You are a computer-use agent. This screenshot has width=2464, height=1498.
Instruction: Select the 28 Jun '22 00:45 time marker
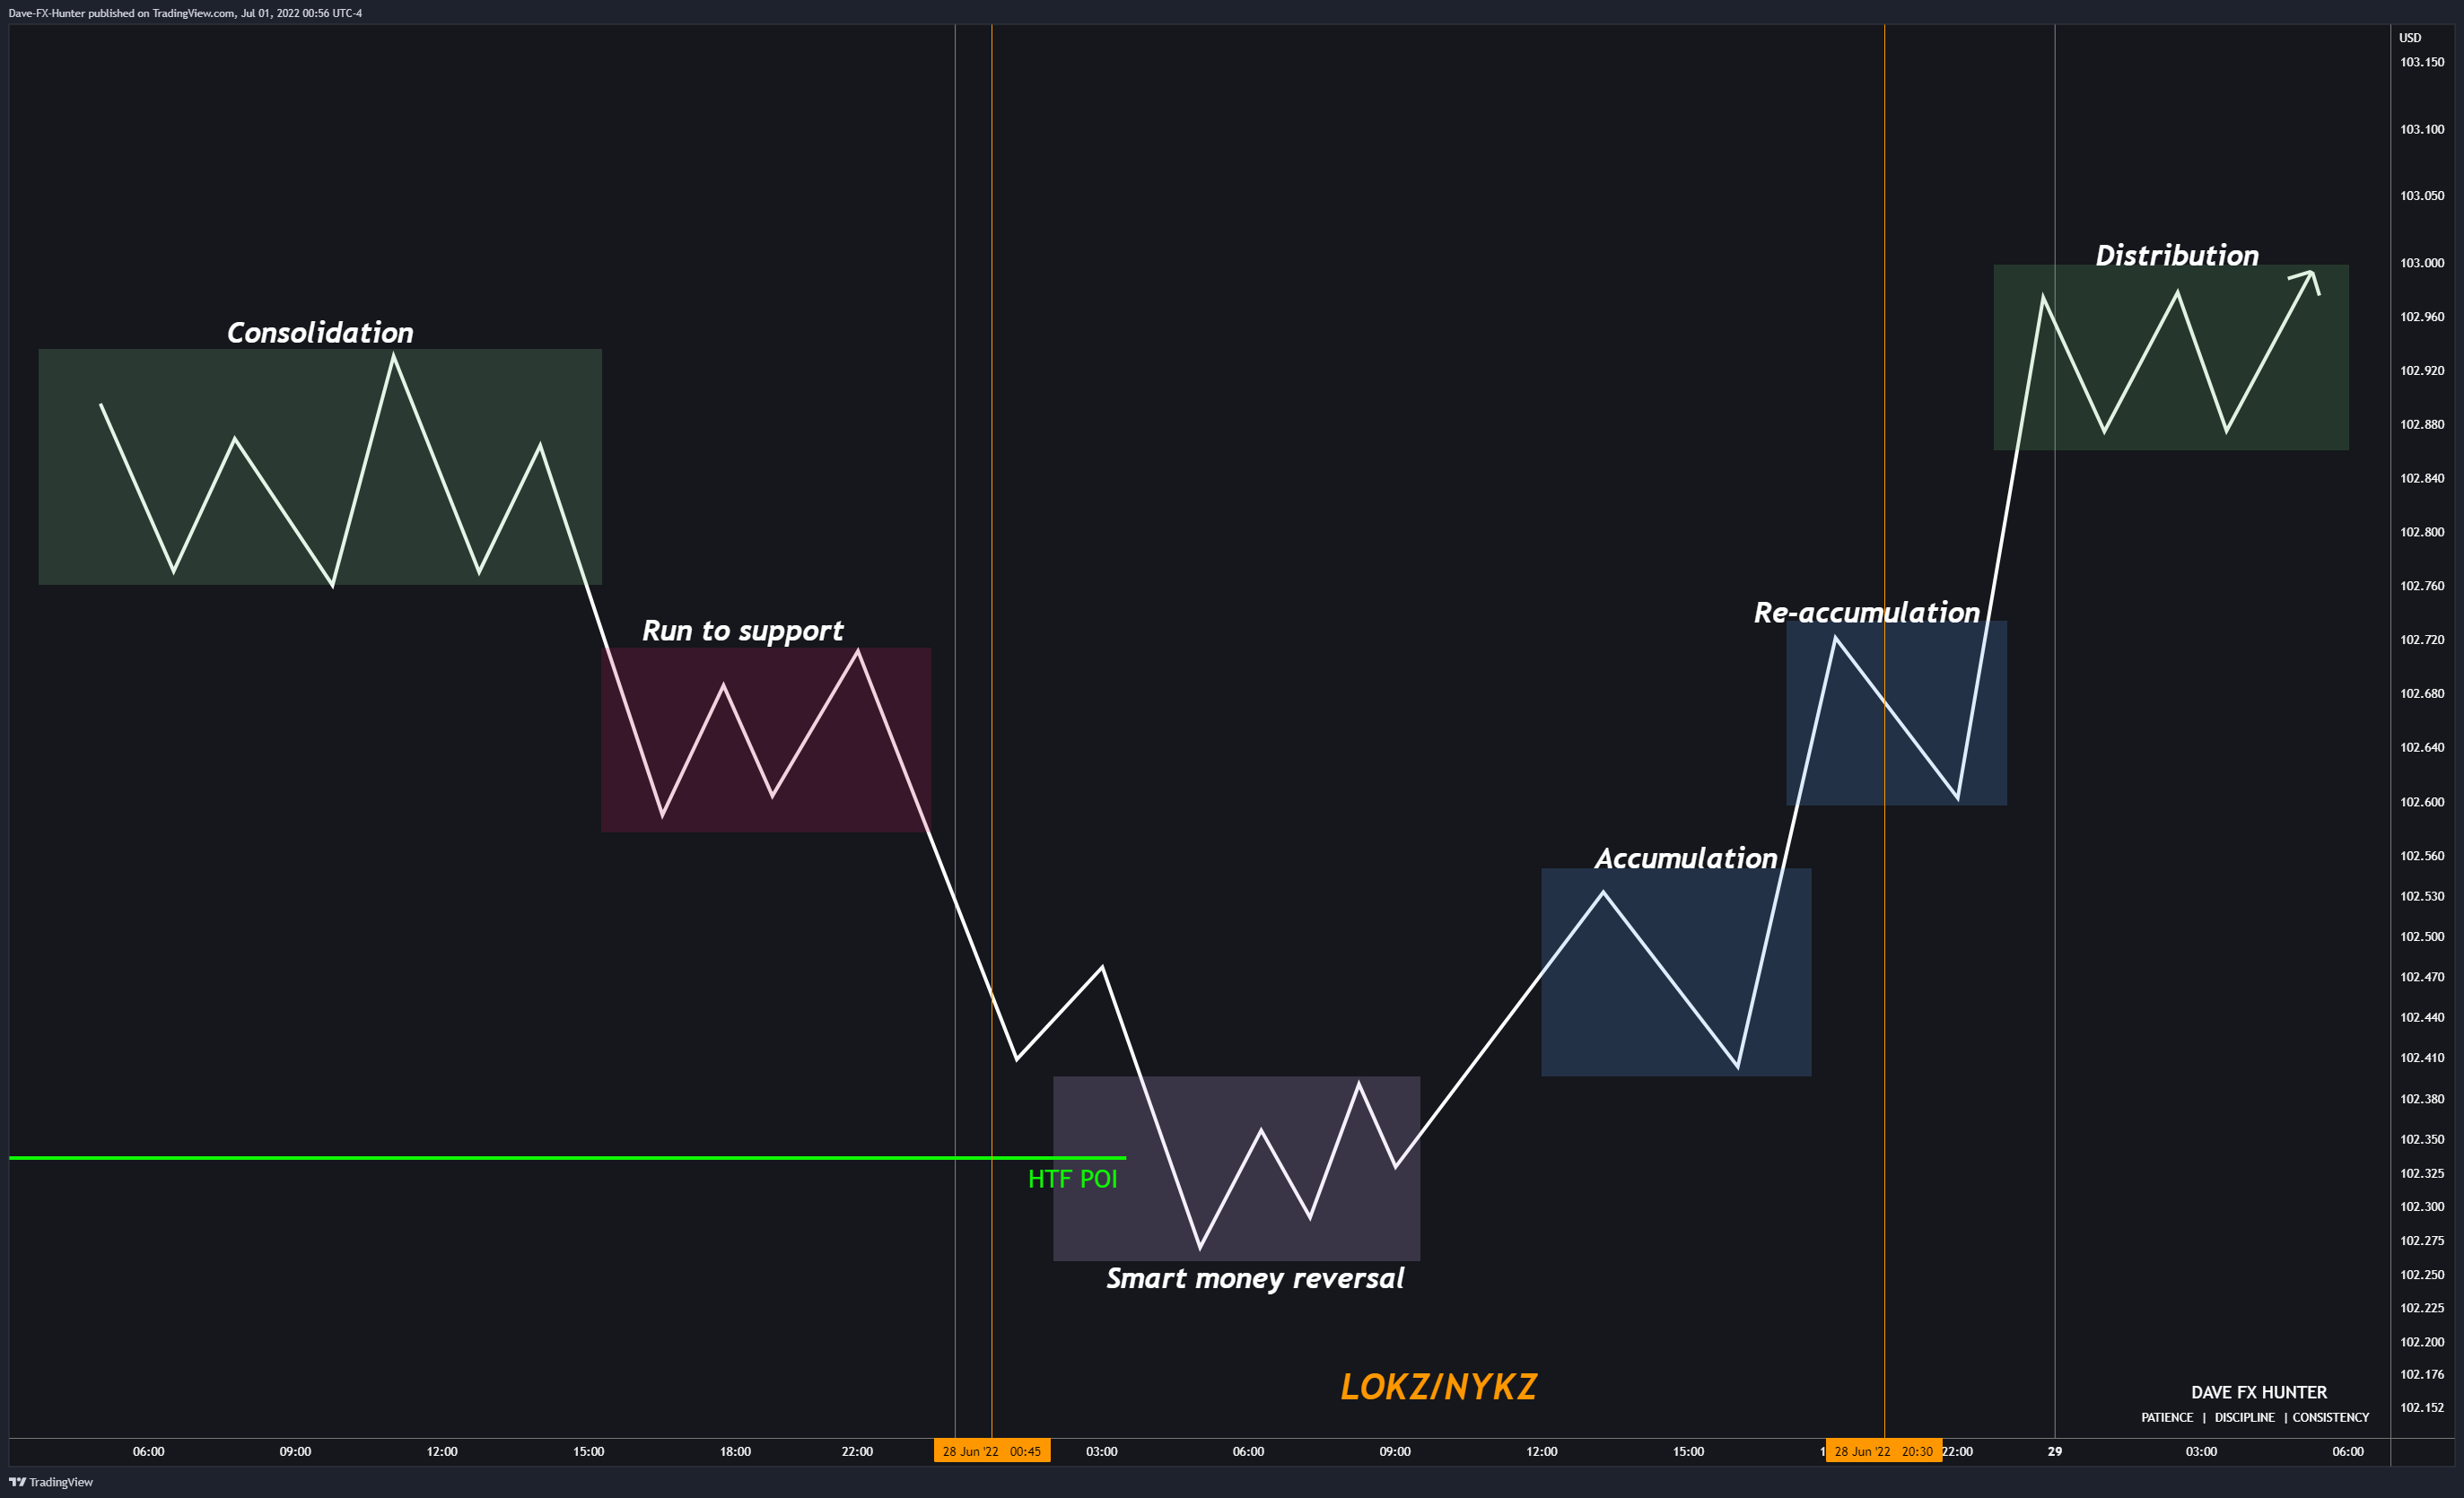tap(992, 1451)
